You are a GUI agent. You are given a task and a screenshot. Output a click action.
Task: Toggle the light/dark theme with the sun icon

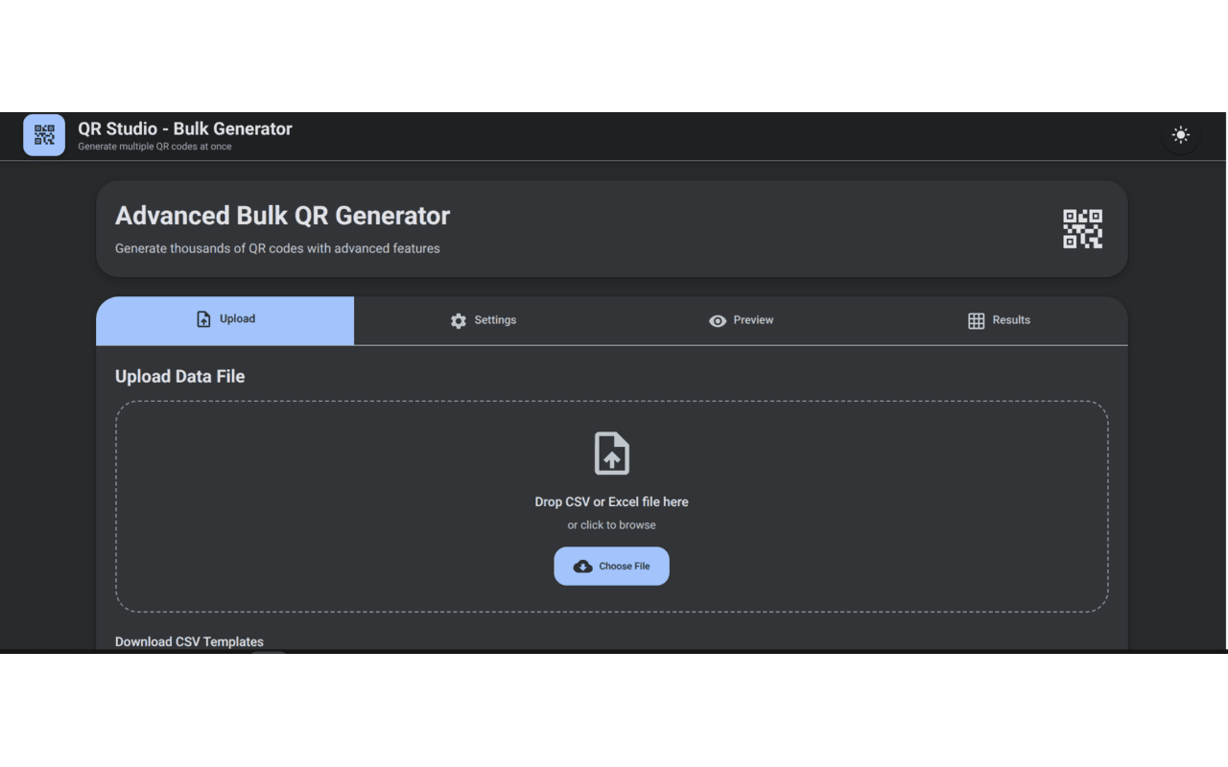point(1180,135)
